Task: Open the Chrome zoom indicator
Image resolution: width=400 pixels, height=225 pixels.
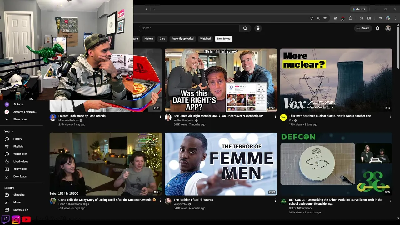Action: (x=318, y=18)
